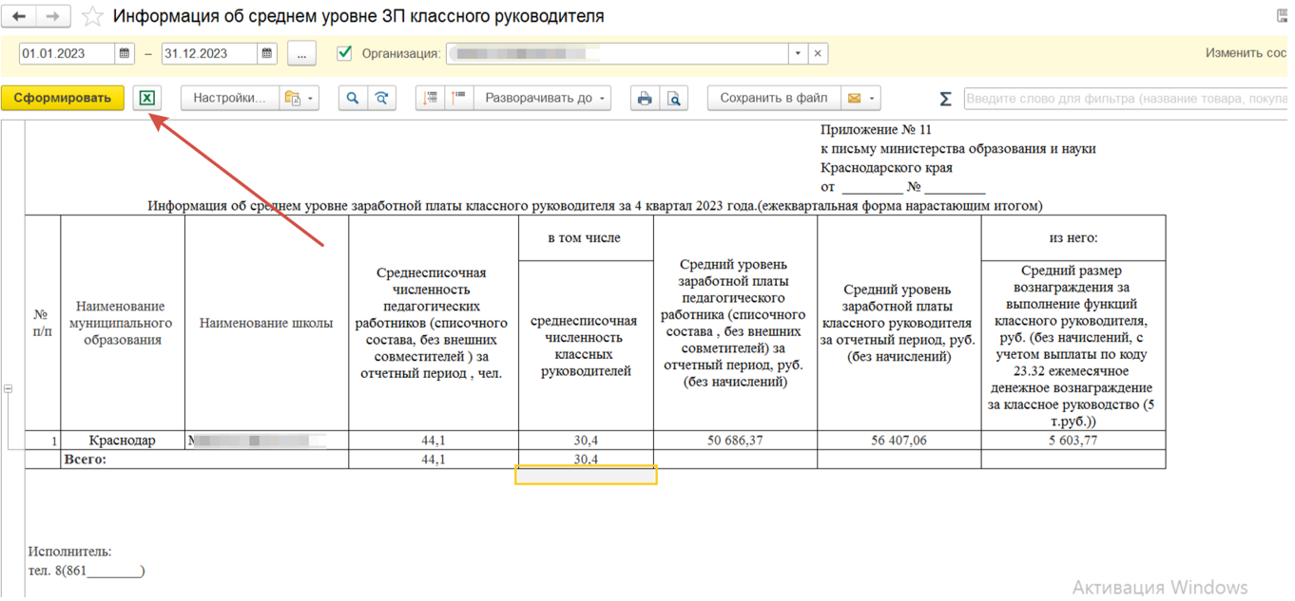Screen dimensions: 1295x601
Task: Click the filter word input field
Action: [x=1122, y=99]
